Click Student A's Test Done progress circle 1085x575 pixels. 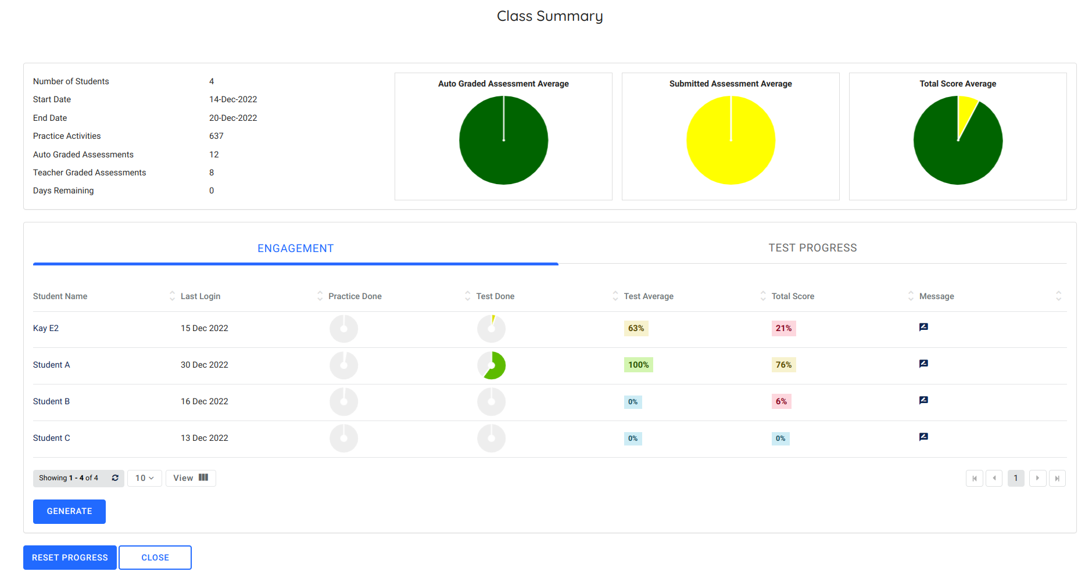click(x=492, y=365)
